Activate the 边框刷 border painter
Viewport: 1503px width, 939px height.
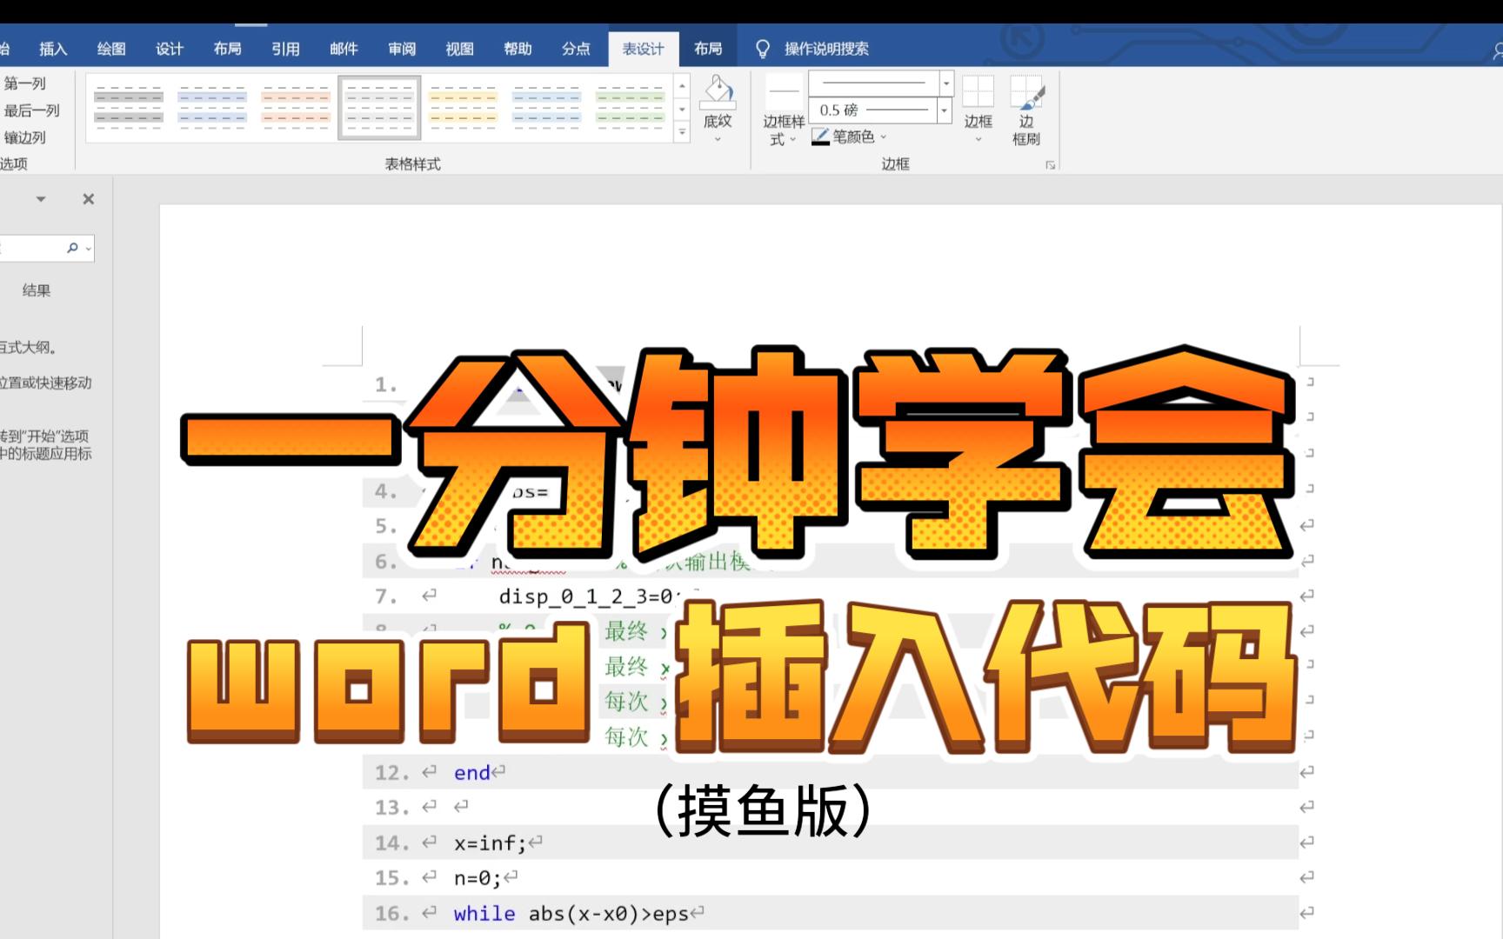click(1026, 110)
